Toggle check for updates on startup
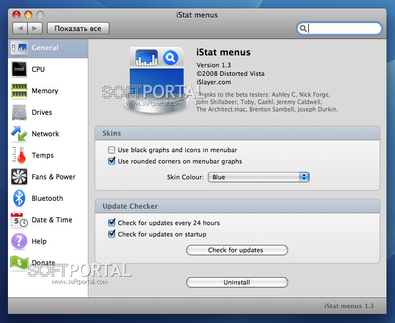395x323 pixels. tap(112, 234)
